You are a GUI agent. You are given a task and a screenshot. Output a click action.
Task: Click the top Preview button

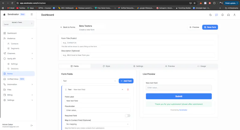click(194, 27)
